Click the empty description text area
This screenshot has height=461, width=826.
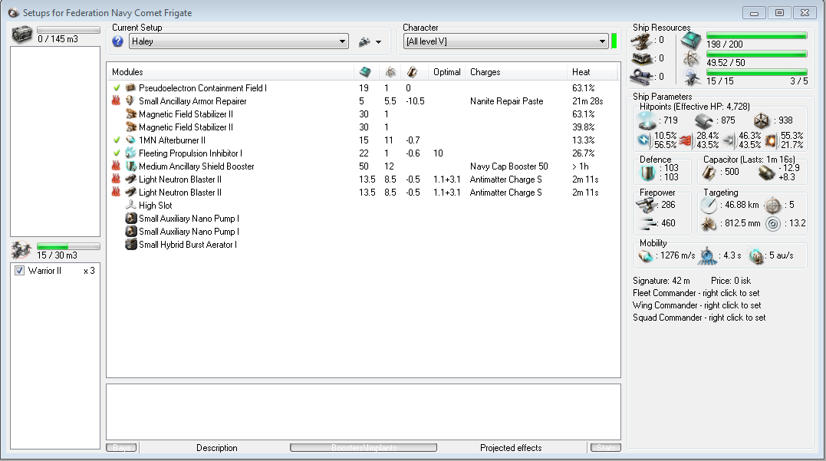point(364,412)
